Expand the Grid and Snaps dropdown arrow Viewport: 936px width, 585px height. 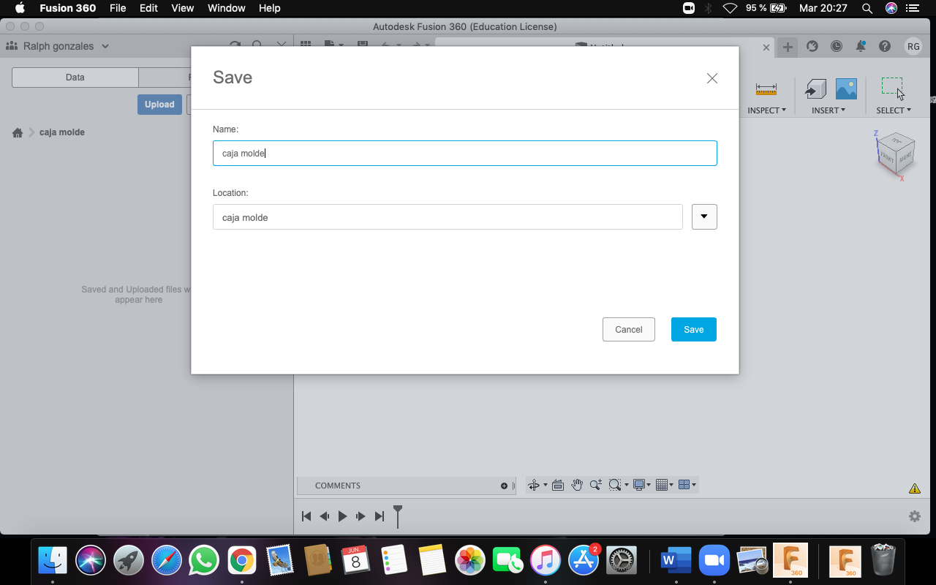tap(671, 486)
